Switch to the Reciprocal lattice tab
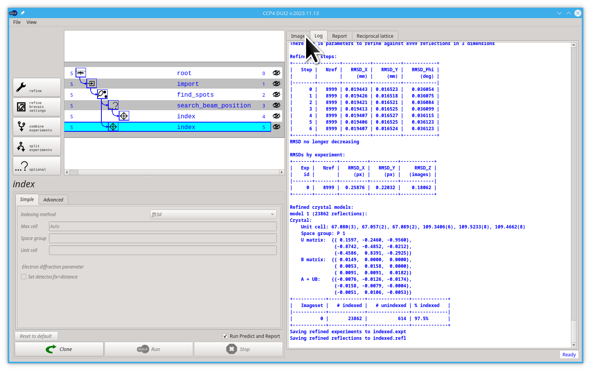The image size is (591, 371). click(x=375, y=36)
